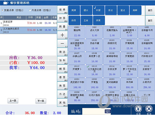The height and width of the screenshot is (115, 155).
Task: Click the 拼菜 function button
Action: 62,18
